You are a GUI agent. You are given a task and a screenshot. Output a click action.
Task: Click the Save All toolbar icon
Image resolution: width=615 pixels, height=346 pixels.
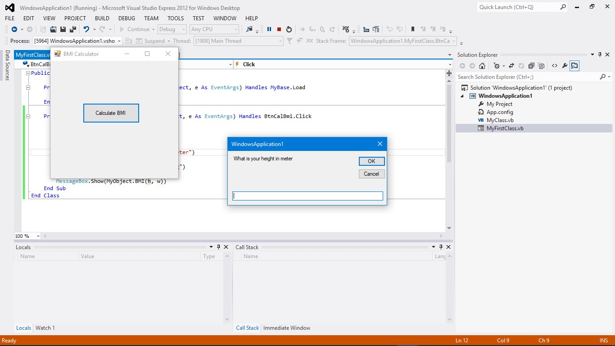(72, 29)
